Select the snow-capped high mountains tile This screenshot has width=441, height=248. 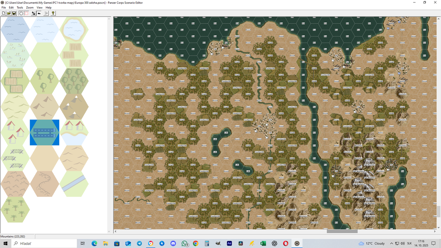74,107
